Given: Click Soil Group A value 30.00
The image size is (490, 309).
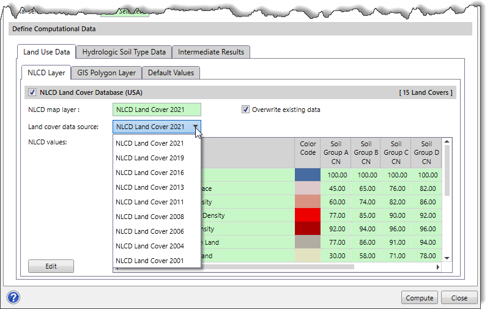Looking at the screenshot, I should [x=336, y=256].
